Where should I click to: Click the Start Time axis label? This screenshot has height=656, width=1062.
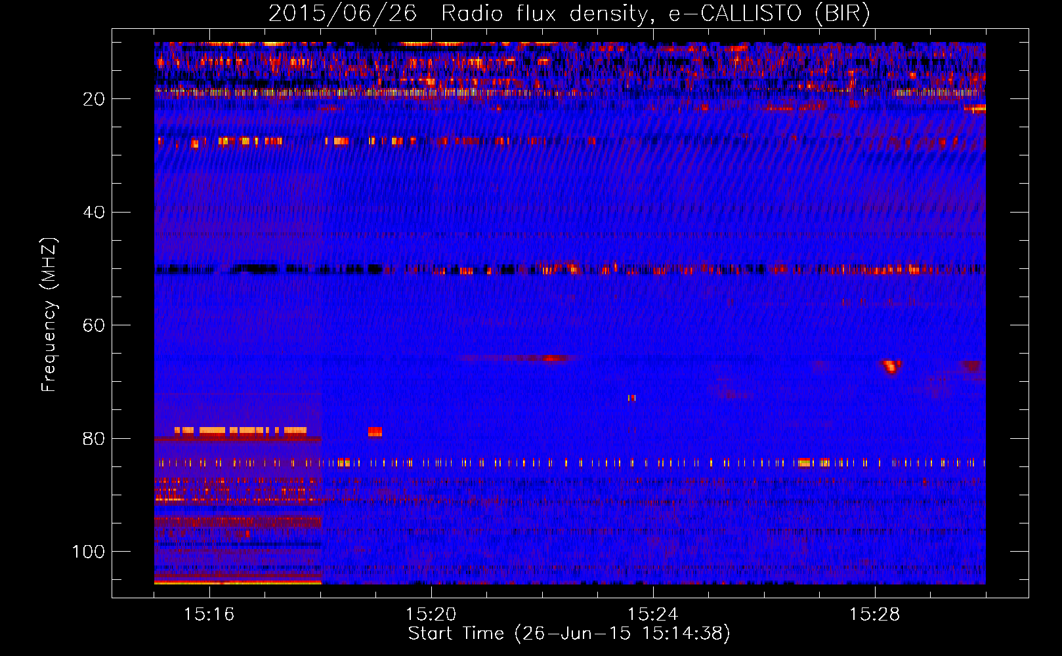tap(569, 634)
